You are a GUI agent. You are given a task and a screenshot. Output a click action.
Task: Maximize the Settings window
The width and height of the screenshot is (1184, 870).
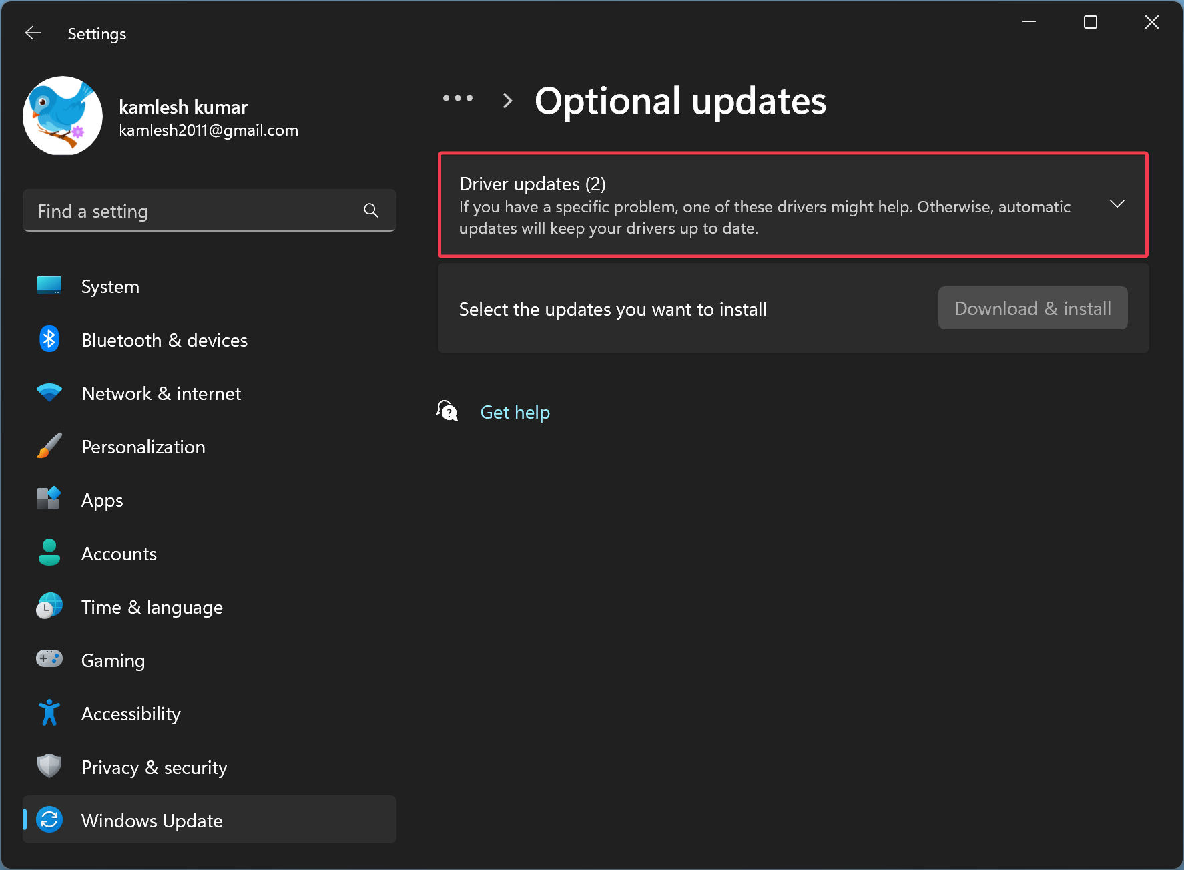point(1091,22)
